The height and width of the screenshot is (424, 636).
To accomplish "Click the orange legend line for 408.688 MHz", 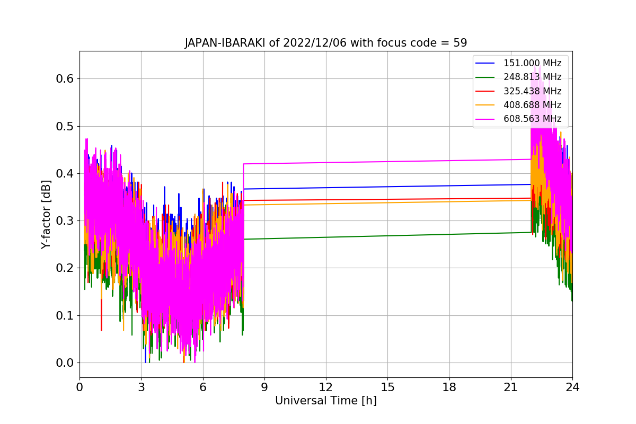I will tap(485, 105).
